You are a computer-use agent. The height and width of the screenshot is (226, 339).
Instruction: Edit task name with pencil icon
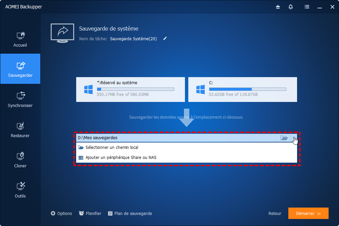[x=165, y=39]
